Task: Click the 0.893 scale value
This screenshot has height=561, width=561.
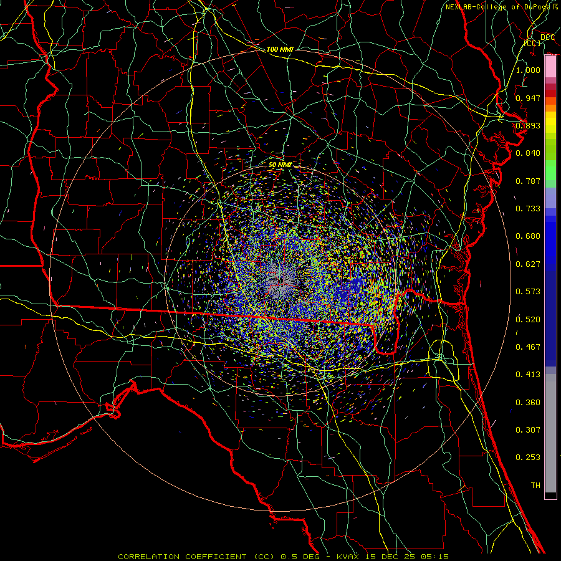Action: 528,125
